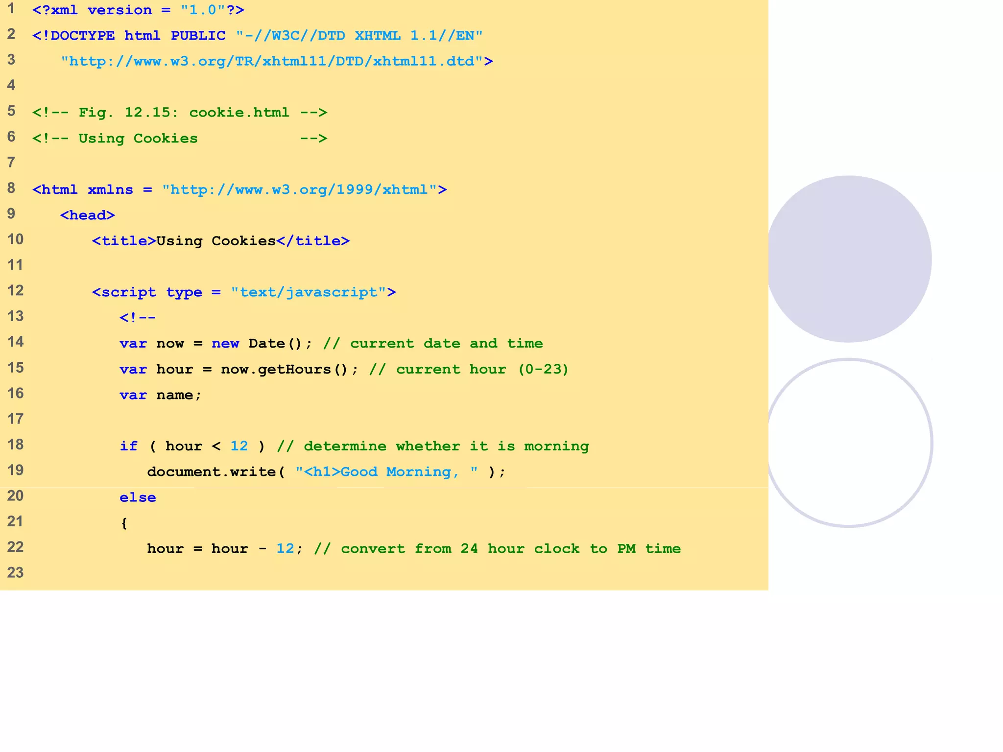Click the var name declaration
1003x752 pixels.
click(x=160, y=395)
